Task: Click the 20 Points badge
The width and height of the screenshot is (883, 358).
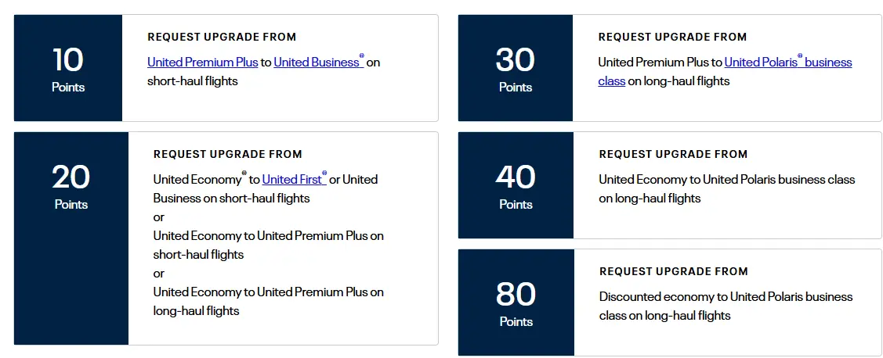Action: coord(71,185)
